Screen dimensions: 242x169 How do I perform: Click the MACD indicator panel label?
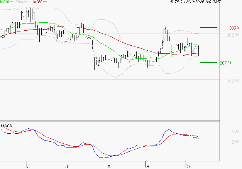pos(7,126)
